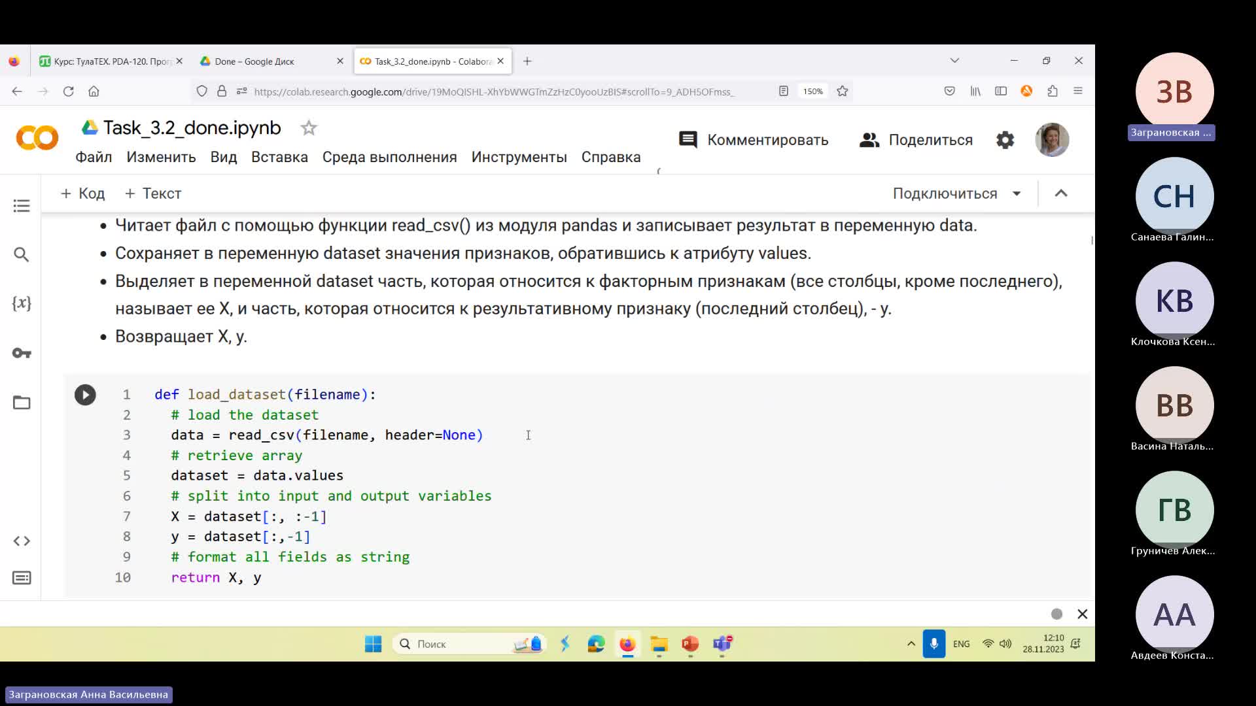Open a new browser tab
This screenshot has height=706, width=1256.
click(527, 61)
